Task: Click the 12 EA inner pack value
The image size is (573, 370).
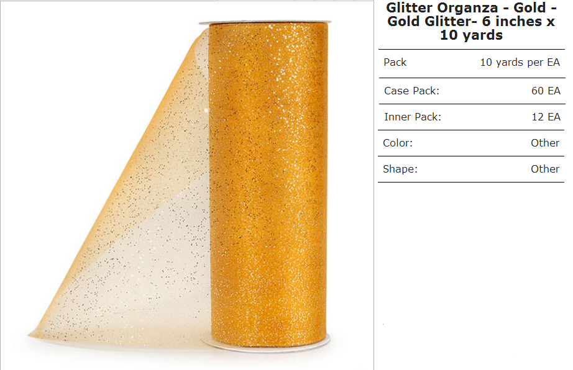Action: pos(546,117)
